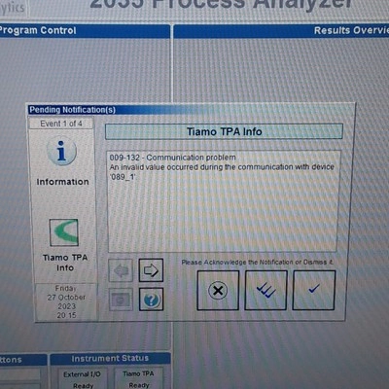Viewport: 389px width, 389px height.
Task: Click the Event 1 of 4 counter
Action: pos(61,124)
